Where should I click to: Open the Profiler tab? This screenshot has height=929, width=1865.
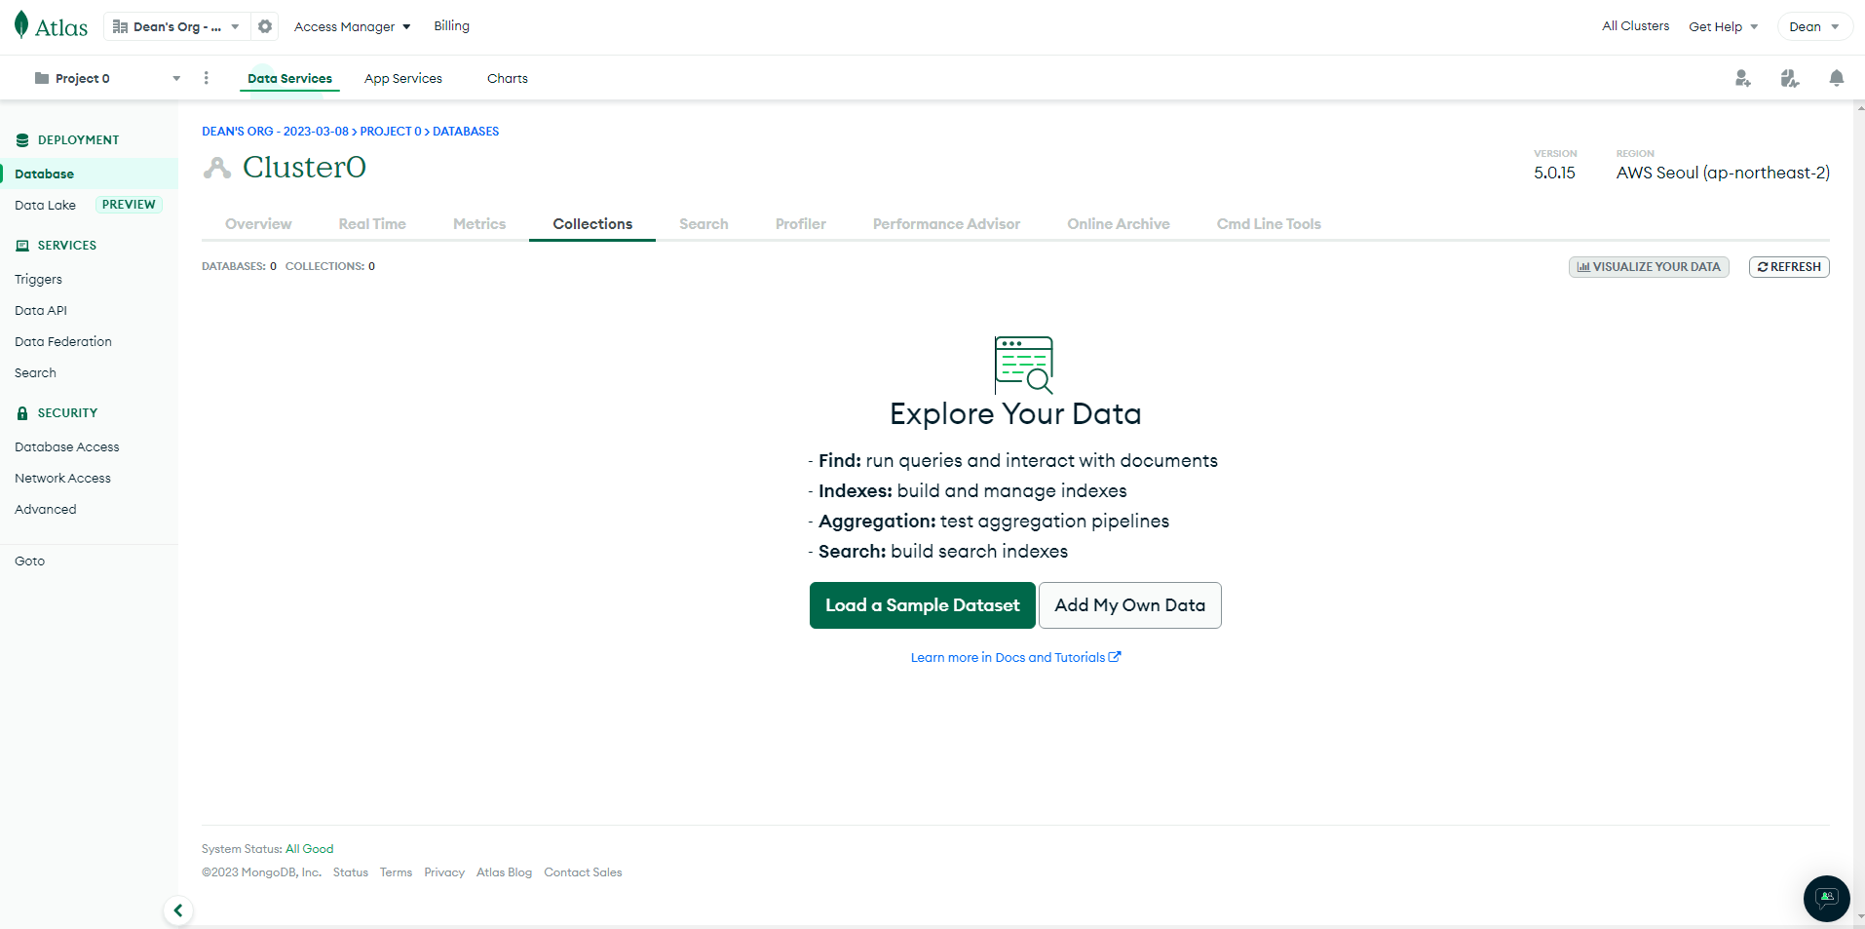pos(801,224)
